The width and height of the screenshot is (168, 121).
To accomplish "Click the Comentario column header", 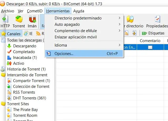I will [150, 41].
